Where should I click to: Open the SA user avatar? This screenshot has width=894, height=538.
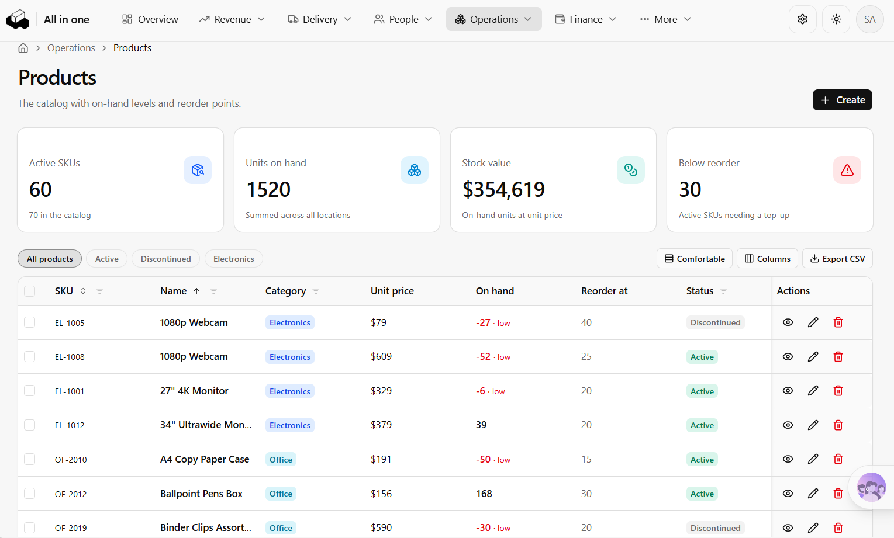coord(869,19)
